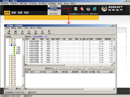Click the 删除 delete toolbar icon

click(x=36, y=31)
